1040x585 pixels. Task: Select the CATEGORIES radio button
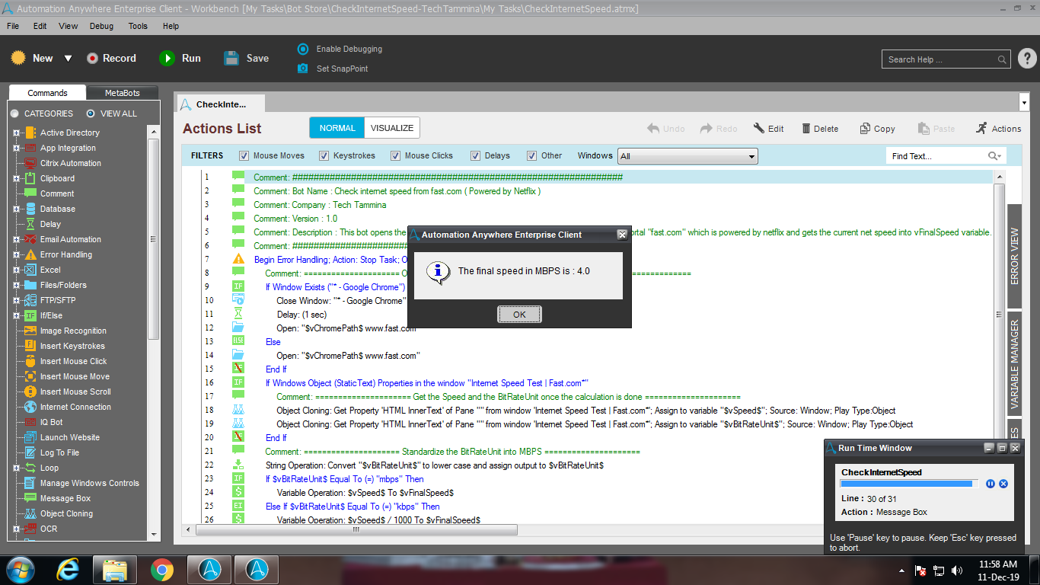tap(14, 113)
